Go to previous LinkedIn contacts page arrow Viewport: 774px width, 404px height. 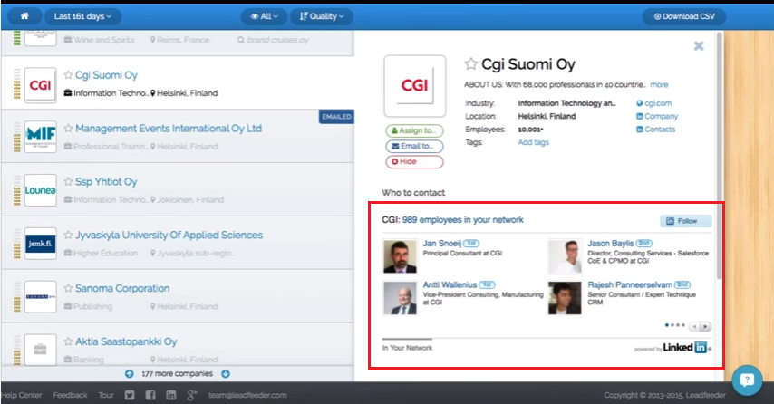tap(695, 327)
